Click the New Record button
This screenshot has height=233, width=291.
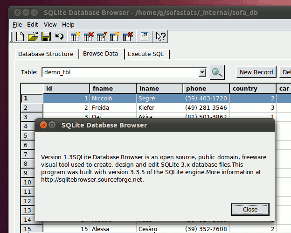tap(256, 72)
